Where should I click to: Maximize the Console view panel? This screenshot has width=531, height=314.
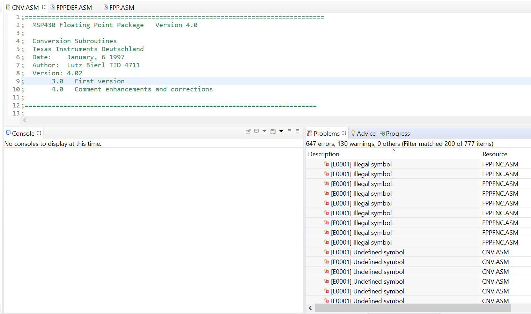pyautogui.click(x=297, y=131)
